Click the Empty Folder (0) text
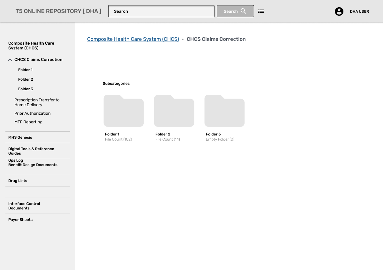Screen dimensions: 383x270 220,139
